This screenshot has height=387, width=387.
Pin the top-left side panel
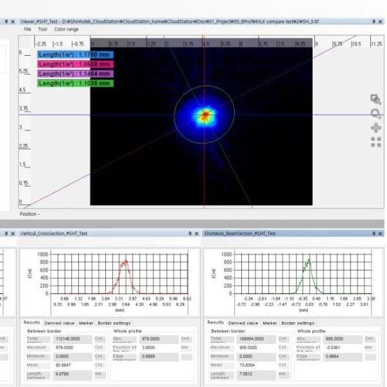[x=6, y=22]
